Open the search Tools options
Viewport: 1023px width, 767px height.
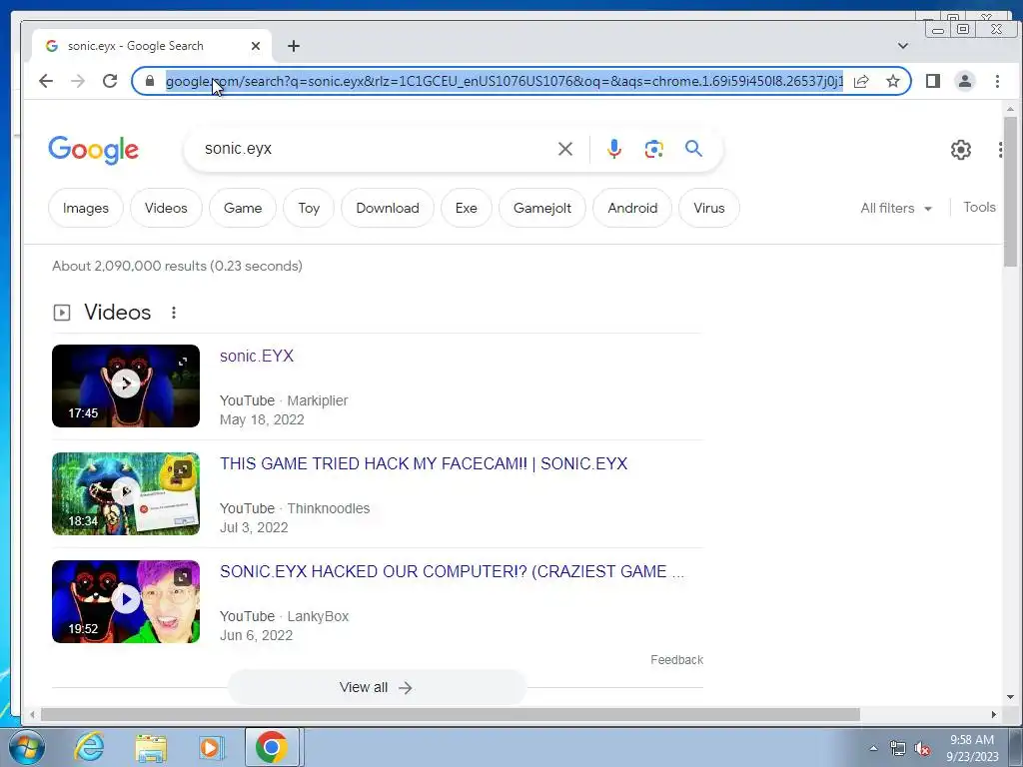tap(979, 208)
